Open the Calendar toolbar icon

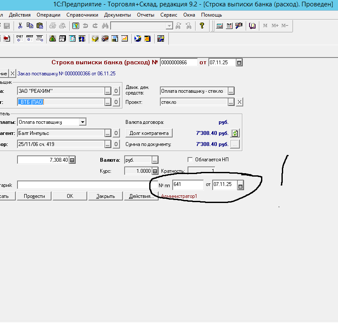coord(229,26)
